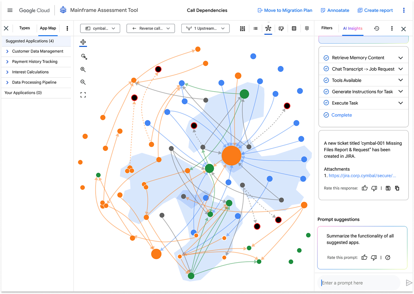This screenshot has width=414, height=294.
Task: Click the zoom out magnifier icon
Action: point(83,82)
